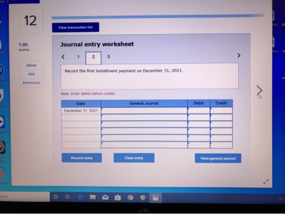This screenshot has height=214, width=285.
Task: Click first row Debit amount field
Action: click(x=198, y=110)
